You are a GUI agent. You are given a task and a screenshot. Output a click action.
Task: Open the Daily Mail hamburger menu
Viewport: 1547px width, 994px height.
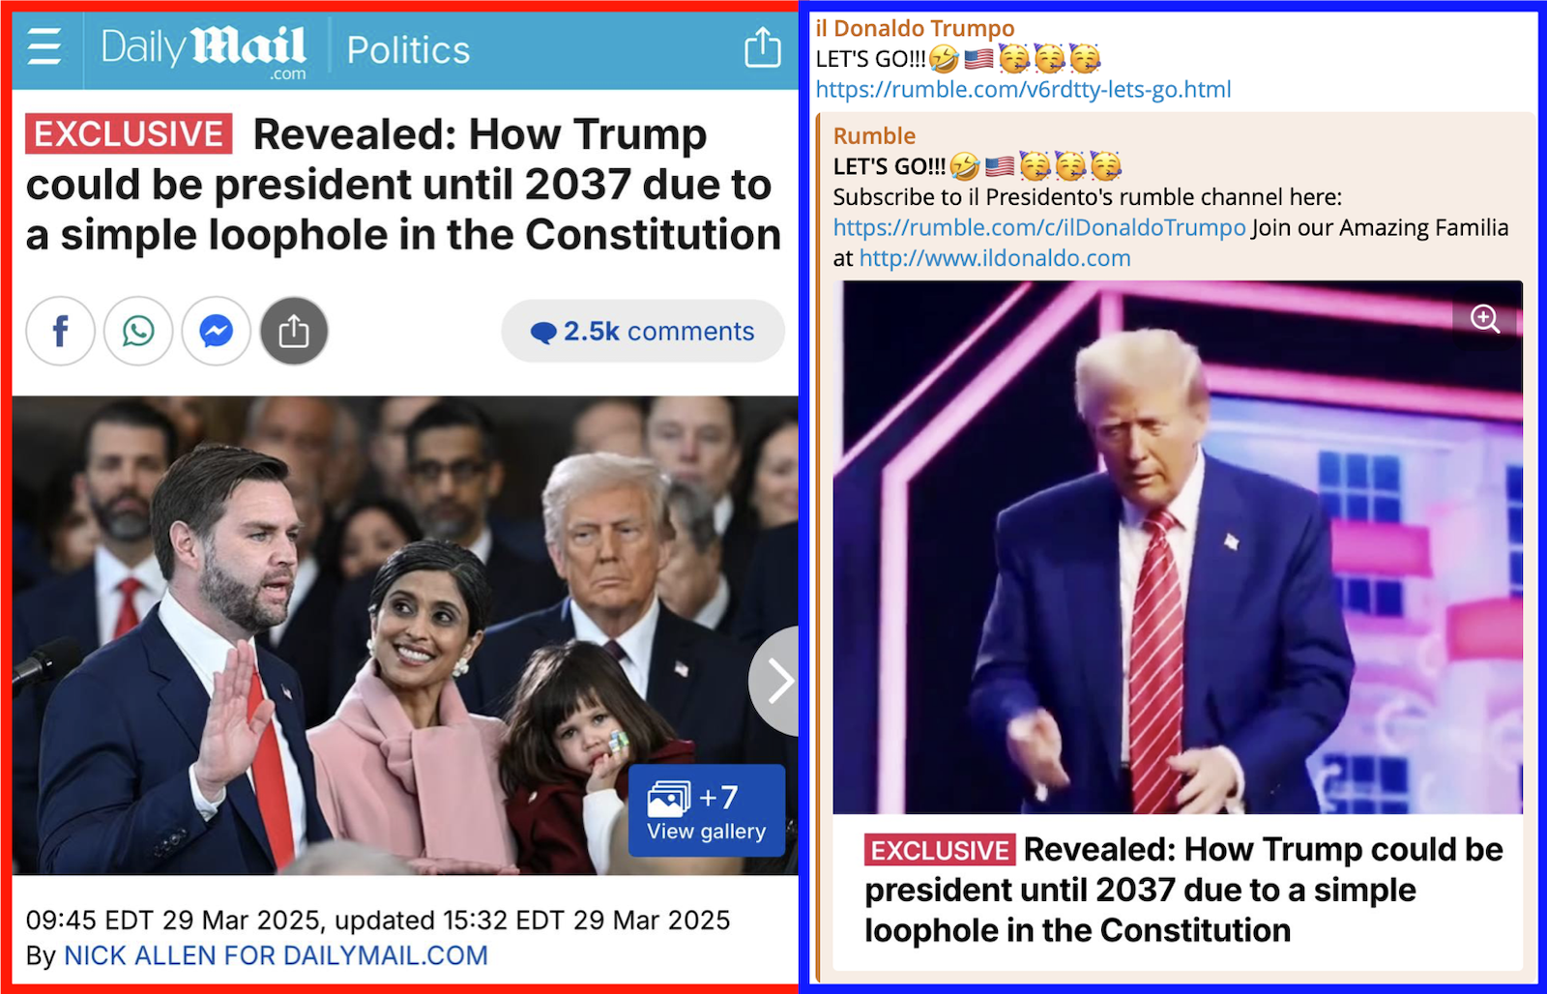pos(44,46)
